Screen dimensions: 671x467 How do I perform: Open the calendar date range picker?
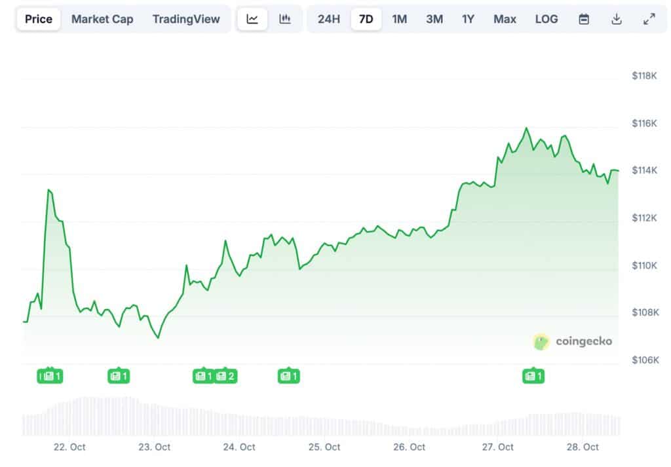pyautogui.click(x=584, y=19)
